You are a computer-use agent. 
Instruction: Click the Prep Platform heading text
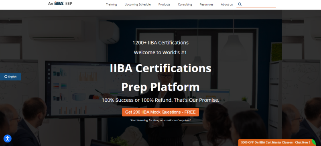(160, 87)
